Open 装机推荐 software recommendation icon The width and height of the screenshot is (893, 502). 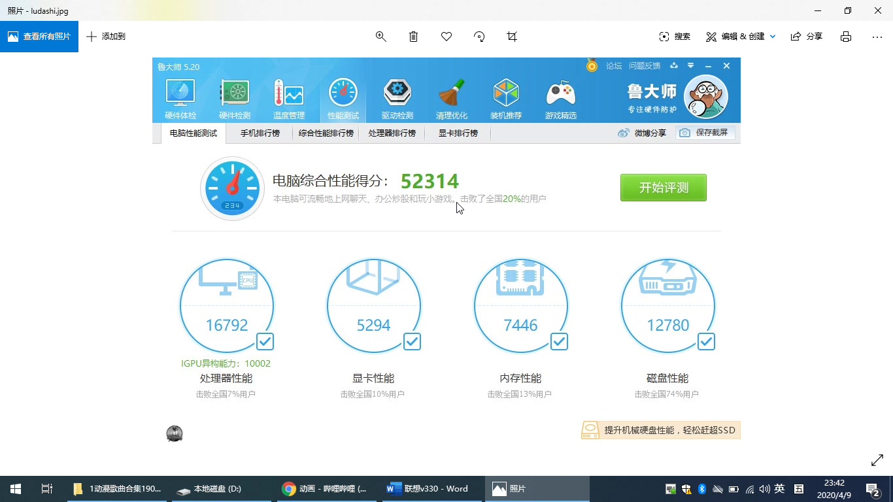point(506,99)
